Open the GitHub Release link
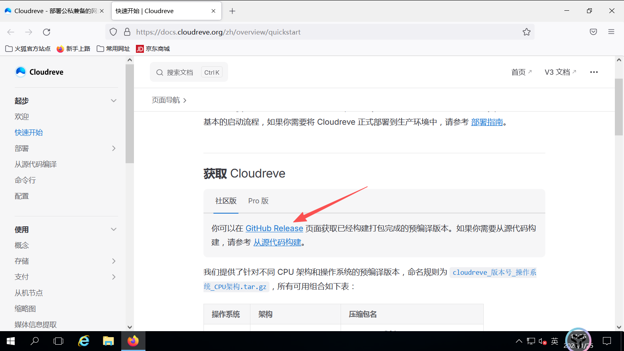 (x=274, y=228)
